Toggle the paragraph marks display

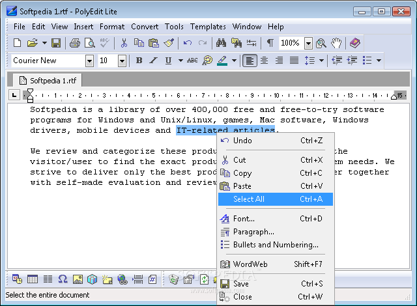click(270, 43)
